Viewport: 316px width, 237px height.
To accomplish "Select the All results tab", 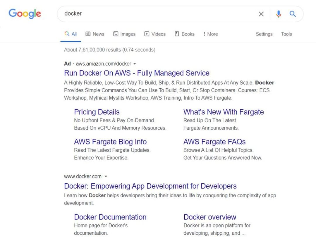I will (71, 34).
